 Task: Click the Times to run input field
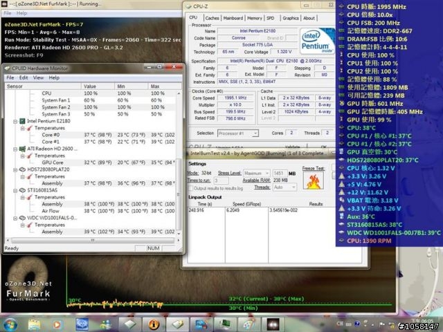pyautogui.click(x=221, y=181)
